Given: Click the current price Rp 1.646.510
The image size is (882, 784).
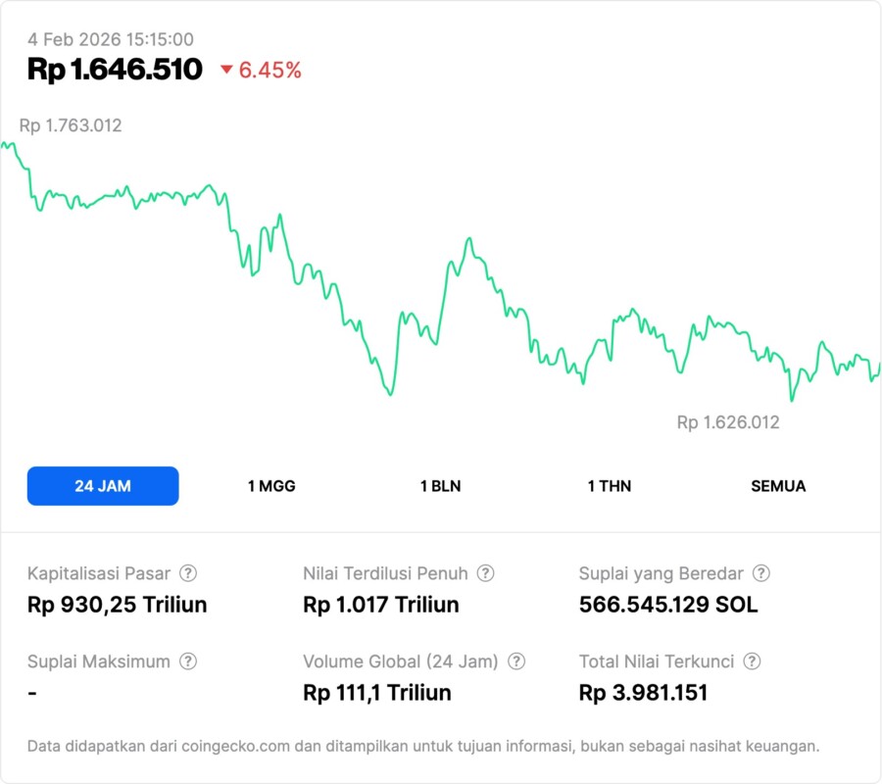Looking at the screenshot, I should pos(115,70).
